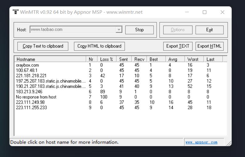Screen dimensions: 245x157
Task: Maximize the WinMTR window
Action: 205,12
